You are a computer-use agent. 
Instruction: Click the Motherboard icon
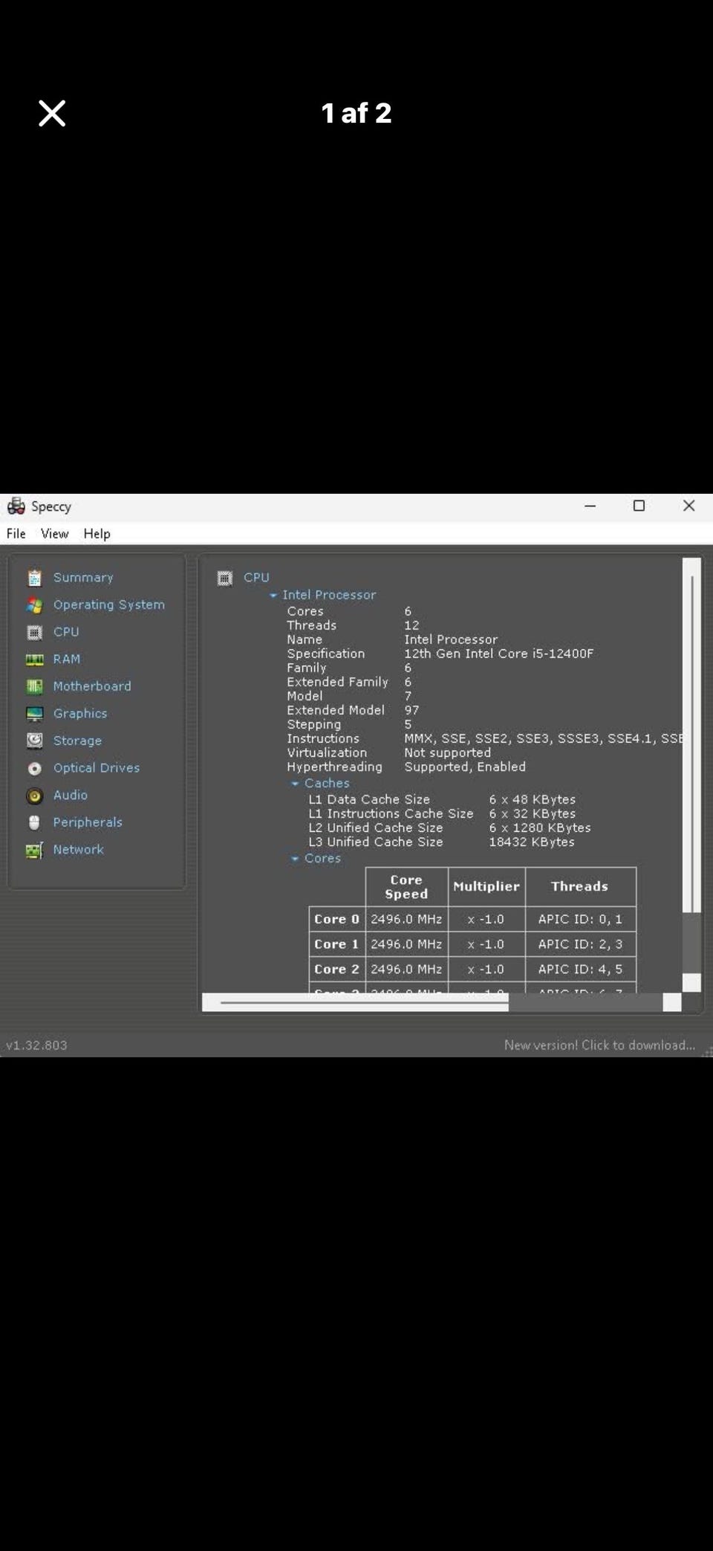[34, 686]
